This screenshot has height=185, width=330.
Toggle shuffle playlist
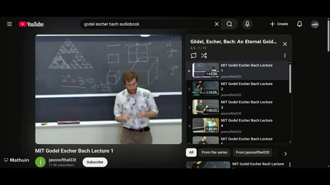point(204,55)
